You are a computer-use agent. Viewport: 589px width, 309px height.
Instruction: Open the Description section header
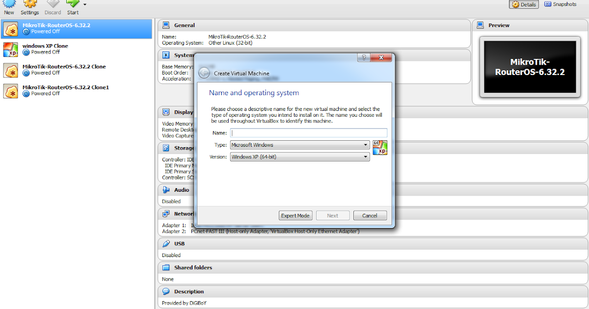[x=373, y=291]
